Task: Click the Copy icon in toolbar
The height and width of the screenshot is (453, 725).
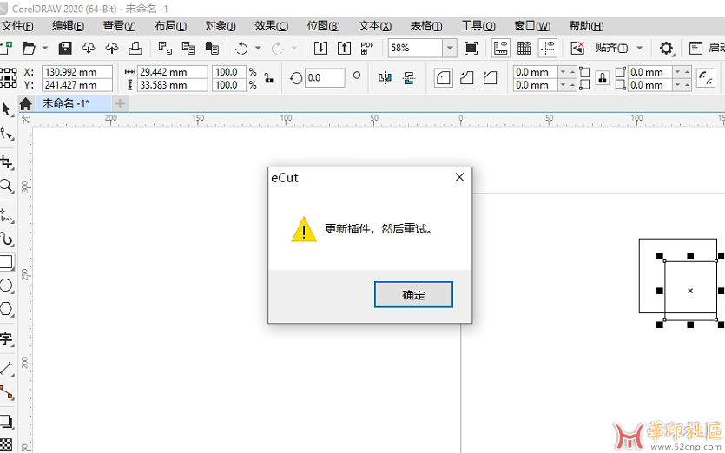Action: (188, 48)
